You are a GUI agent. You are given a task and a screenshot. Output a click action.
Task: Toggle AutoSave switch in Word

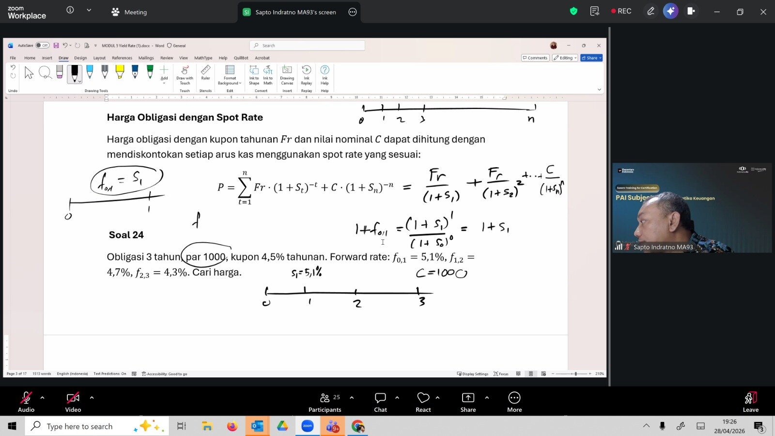(x=42, y=46)
